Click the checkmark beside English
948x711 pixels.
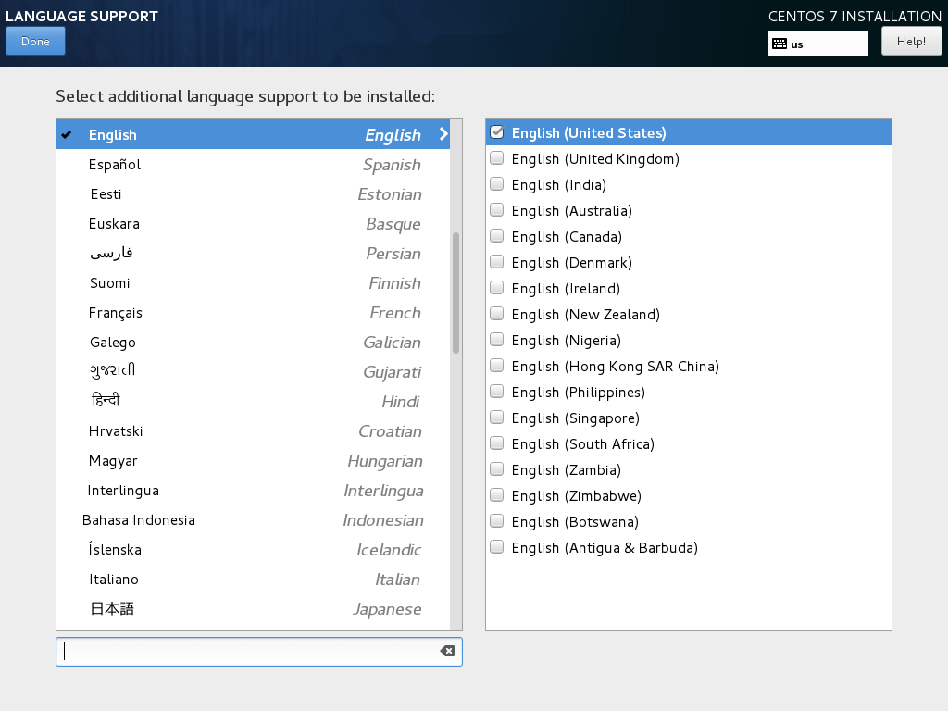click(x=66, y=134)
